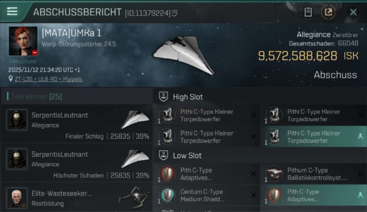Image resolution: width=367 pixels, height=212 pixels.
Task: Click the High Slot shield icon
Action: point(163,97)
